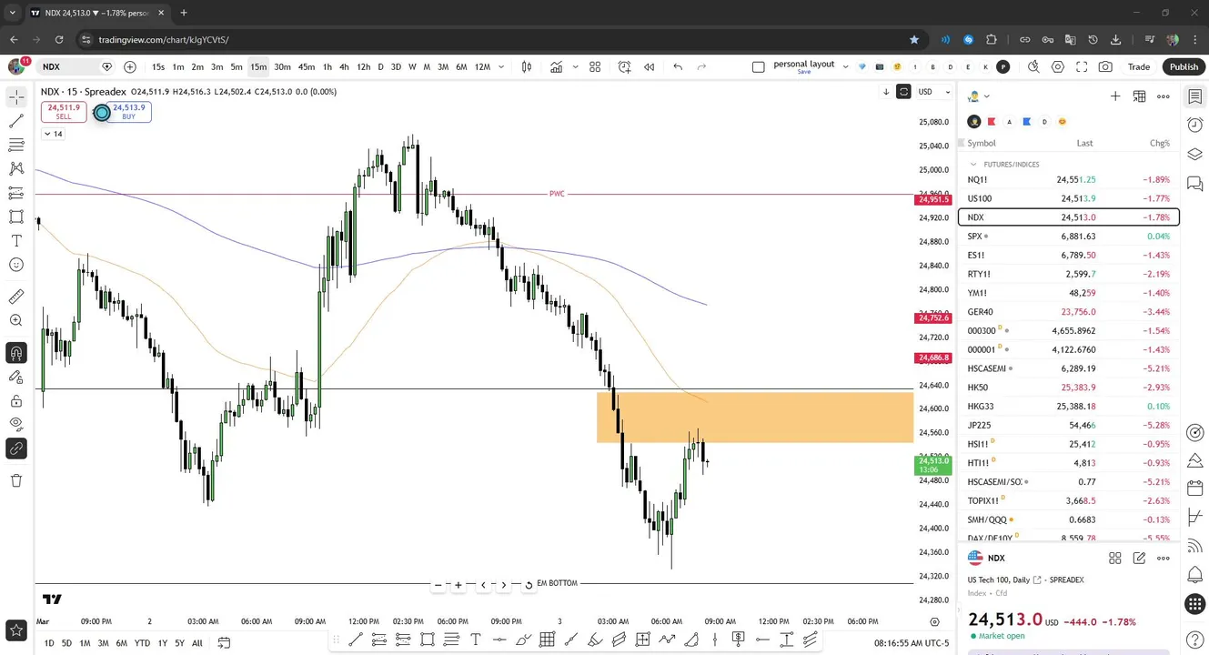Remove drawings with trash icon
Image resolution: width=1209 pixels, height=655 pixels.
coord(16,480)
